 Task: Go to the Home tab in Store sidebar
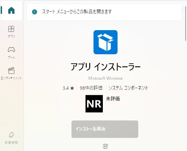click(11, 10)
